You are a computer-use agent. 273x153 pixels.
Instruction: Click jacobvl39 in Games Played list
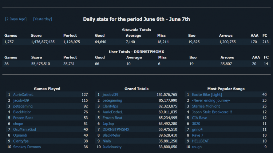[x=21, y=100]
